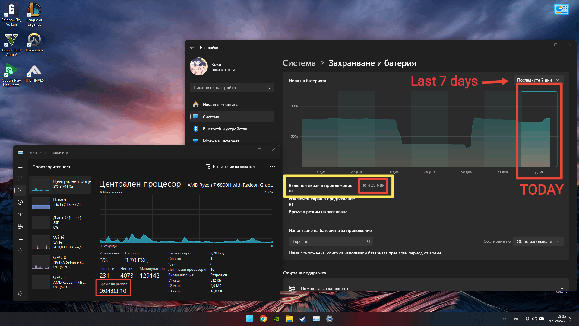The image size is (579, 326).
Task: Open Startup apps icon in Task Manager sidebar
Action: coord(20,214)
